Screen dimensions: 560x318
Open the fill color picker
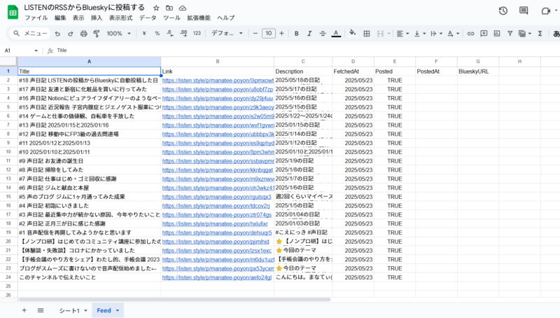point(353,33)
